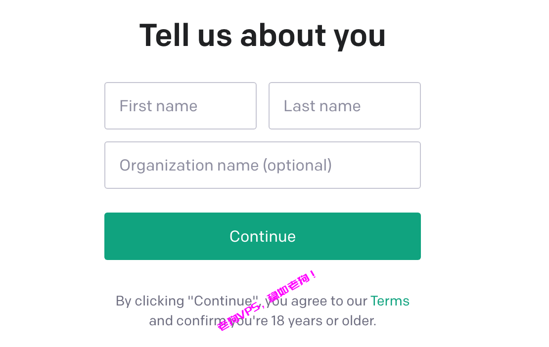Click the "Tell us about you" heading
This screenshot has height=347, width=549.
[263, 35]
